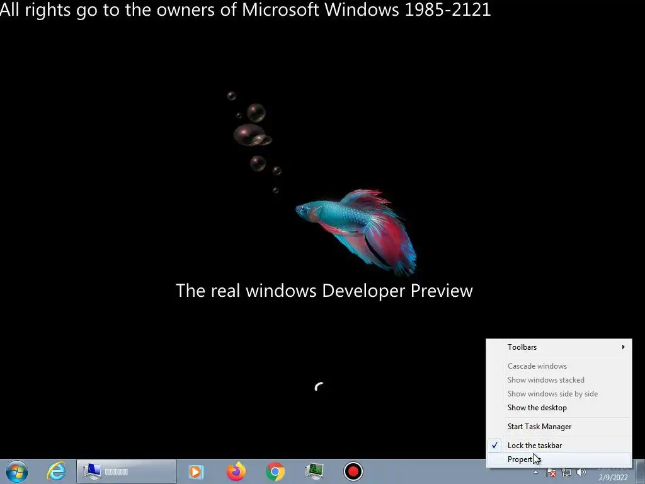Click the 2/9/2022 date in the tray
Screen dimensions: 645x484
[614, 478]
